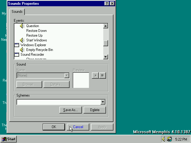Select the Windows Explorer entry
Image resolution: width=191 pixels, height=143 pixels.
[x=33, y=45]
